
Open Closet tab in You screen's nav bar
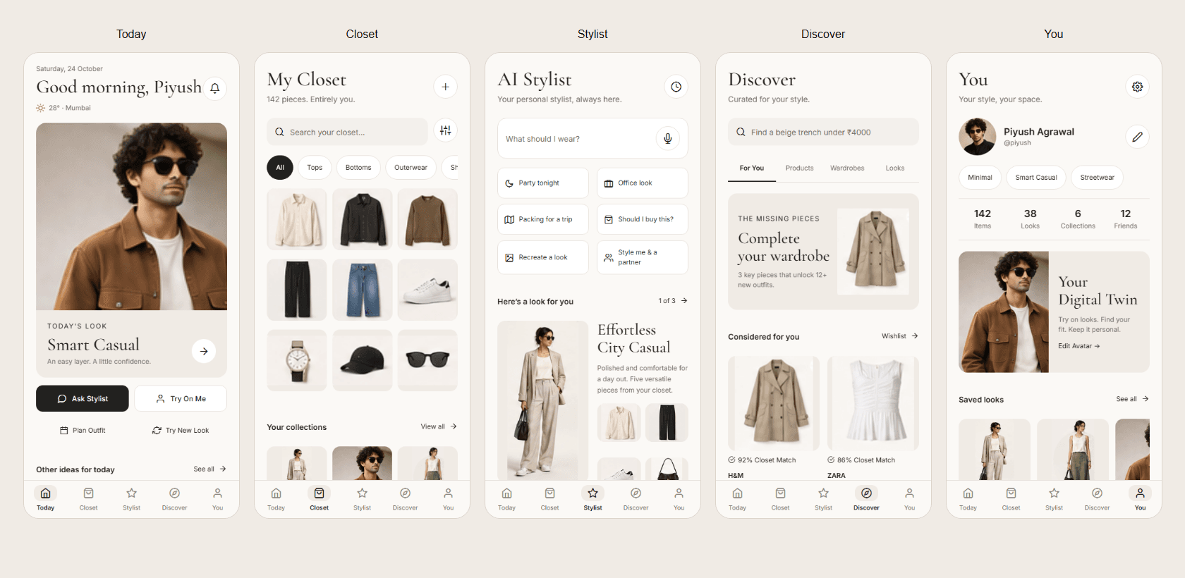pos(1011,499)
